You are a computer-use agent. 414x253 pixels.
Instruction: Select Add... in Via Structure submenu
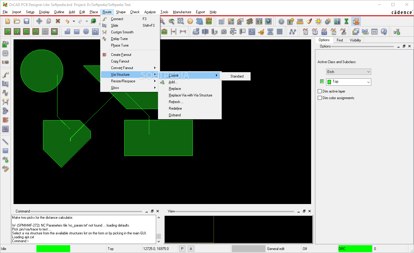190,82
